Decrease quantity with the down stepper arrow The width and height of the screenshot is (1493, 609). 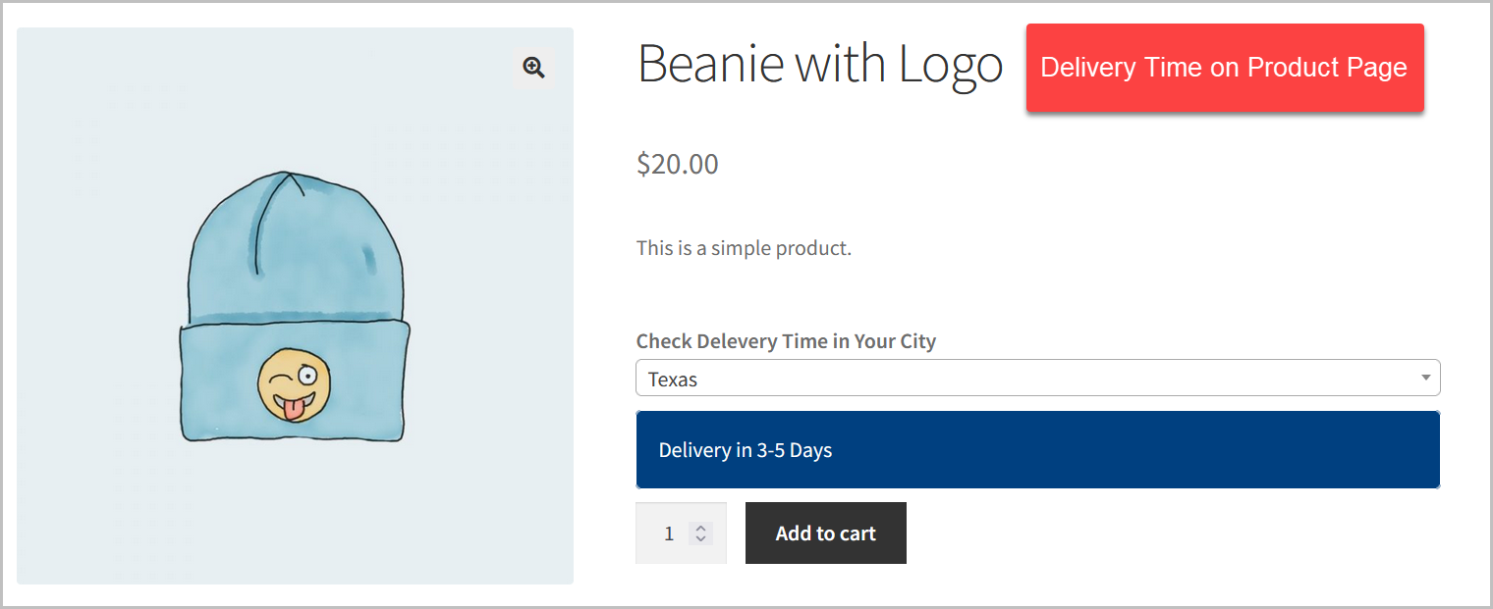[700, 539]
